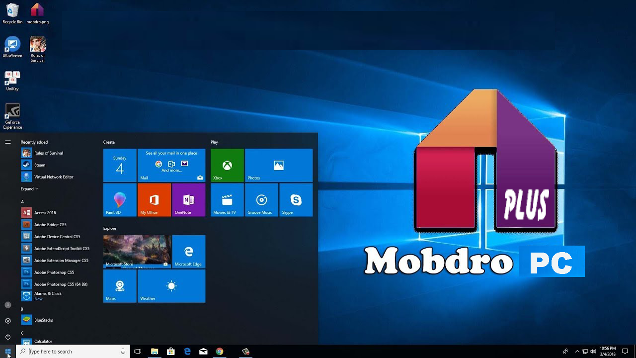Open the Movies & TV tile
This screenshot has width=636, height=358.
pyautogui.click(x=227, y=200)
